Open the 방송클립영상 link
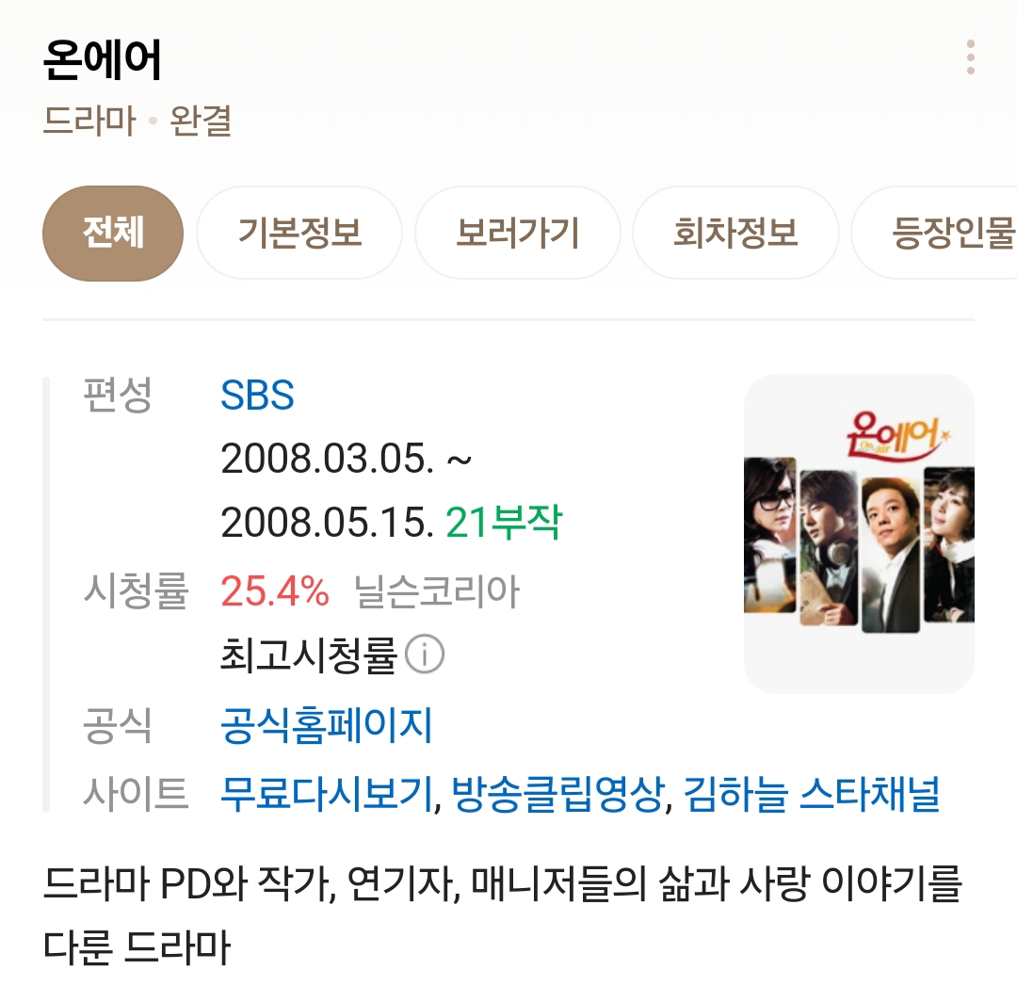Screen dimensions: 1017x1002 click(x=557, y=794)
